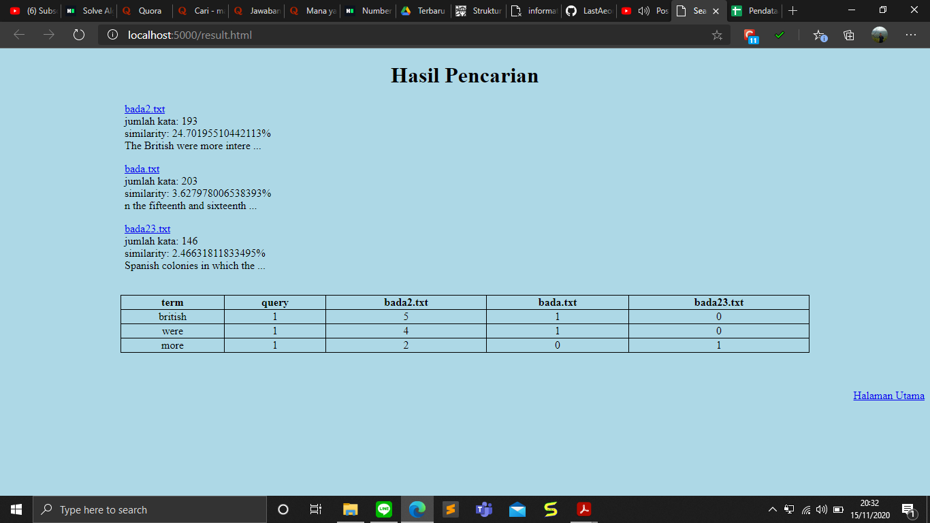Click the bada2.txt value 5 cell
The image size is (930, 523).
(406, 317)
